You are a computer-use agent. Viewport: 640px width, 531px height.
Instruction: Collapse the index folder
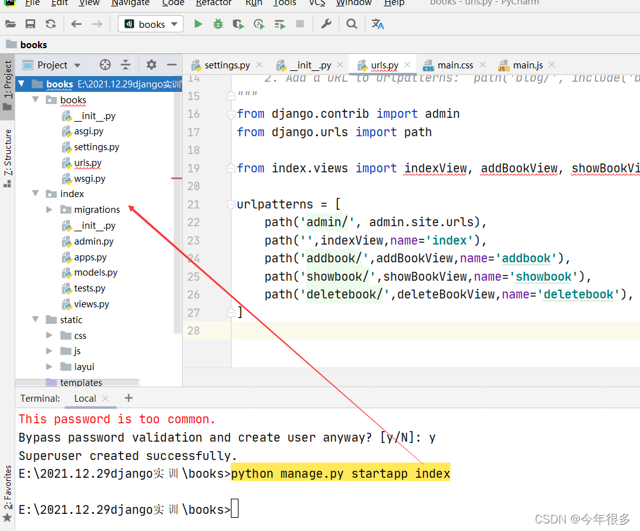tap(36, 193)
